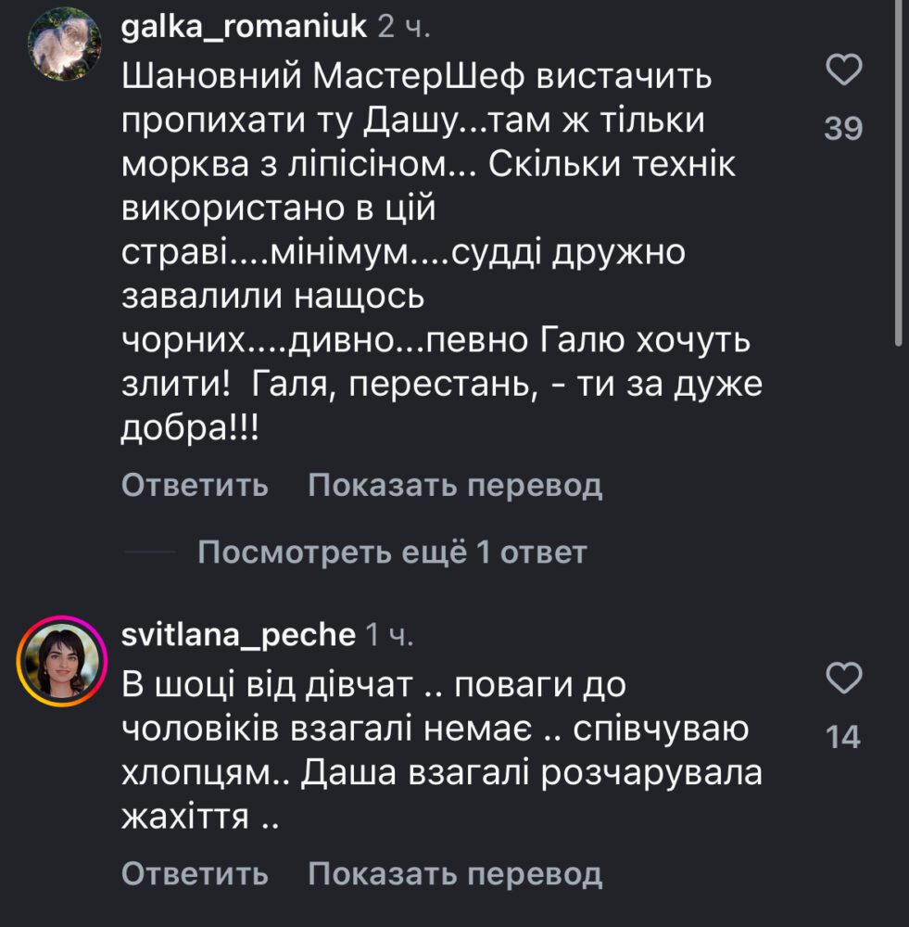Open the svitlana_peche username link
The height and width of the screenshot is (927, 909).
238,635
